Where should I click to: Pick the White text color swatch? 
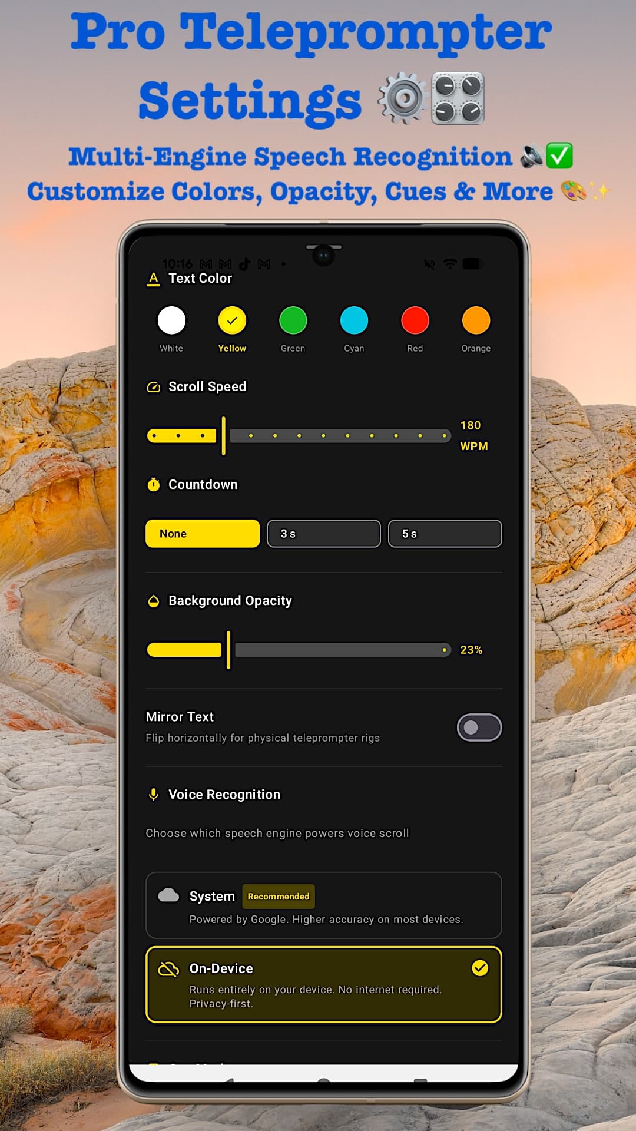point(171,320)
